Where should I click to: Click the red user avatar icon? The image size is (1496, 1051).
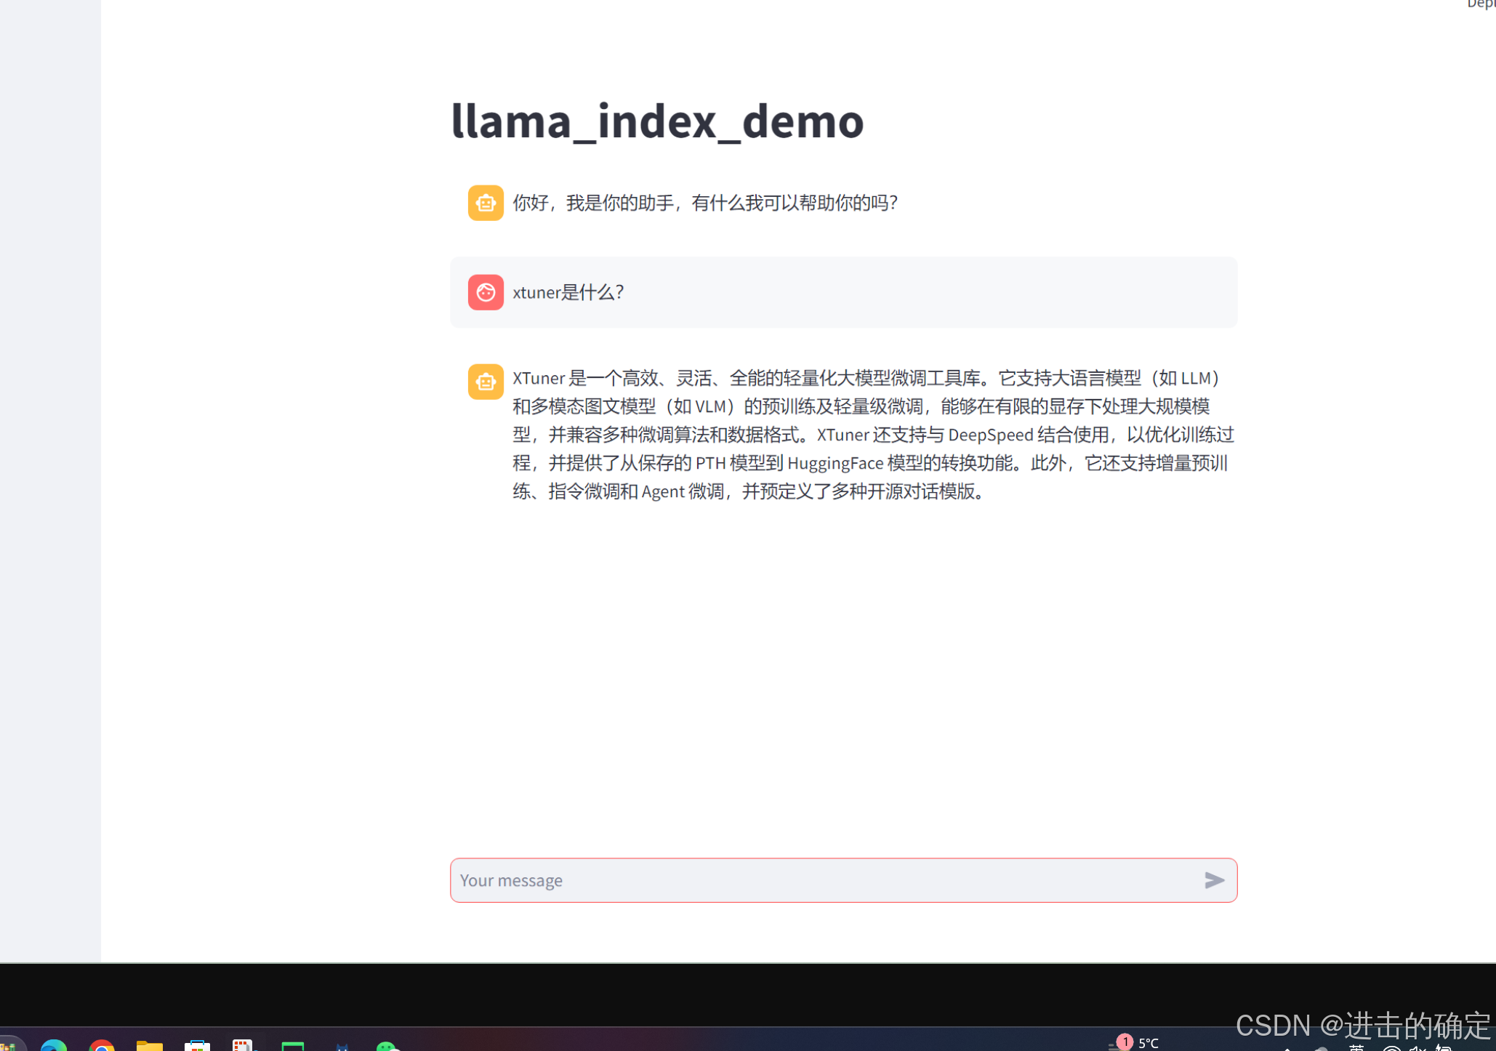click(x=486, y=292)
